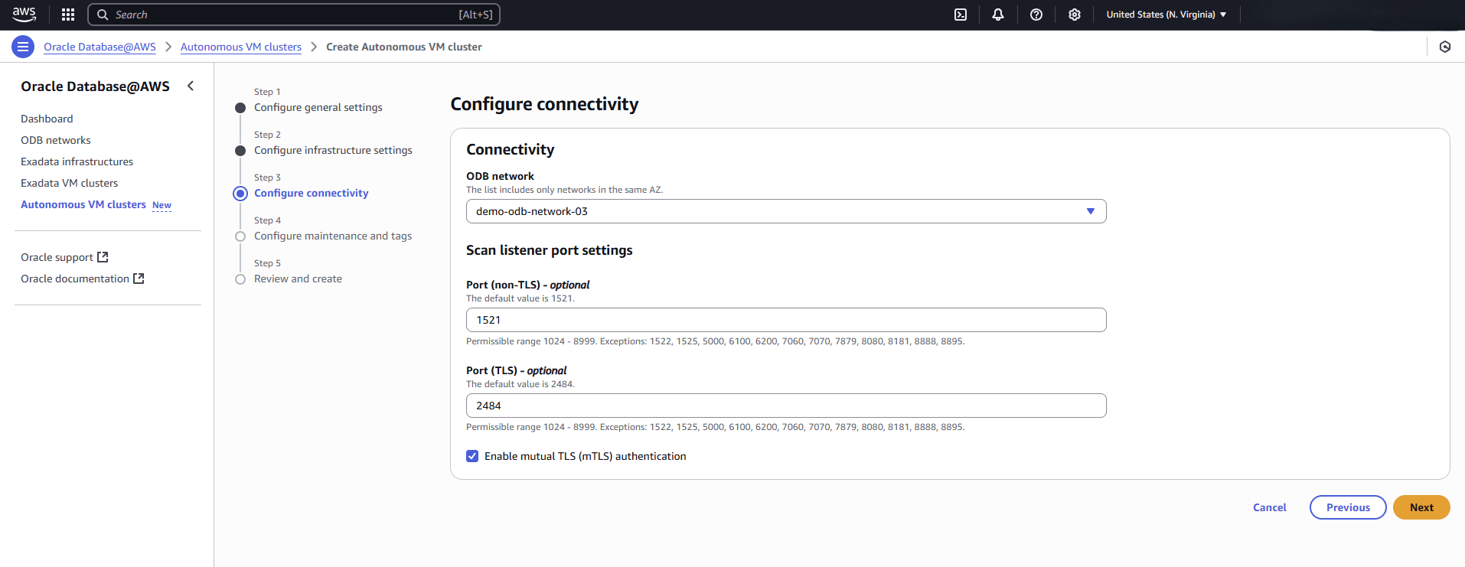Open settings gear icon in header

coord(1074,15)
